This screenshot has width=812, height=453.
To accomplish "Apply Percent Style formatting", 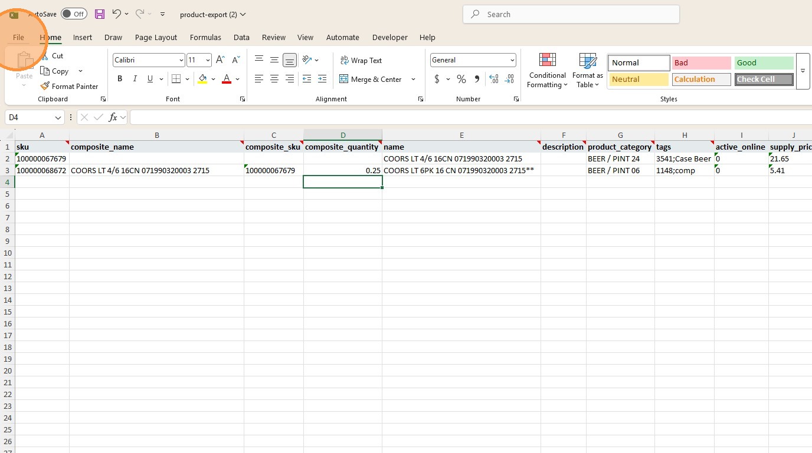I will pyautogui.click(x=461, y=79).
